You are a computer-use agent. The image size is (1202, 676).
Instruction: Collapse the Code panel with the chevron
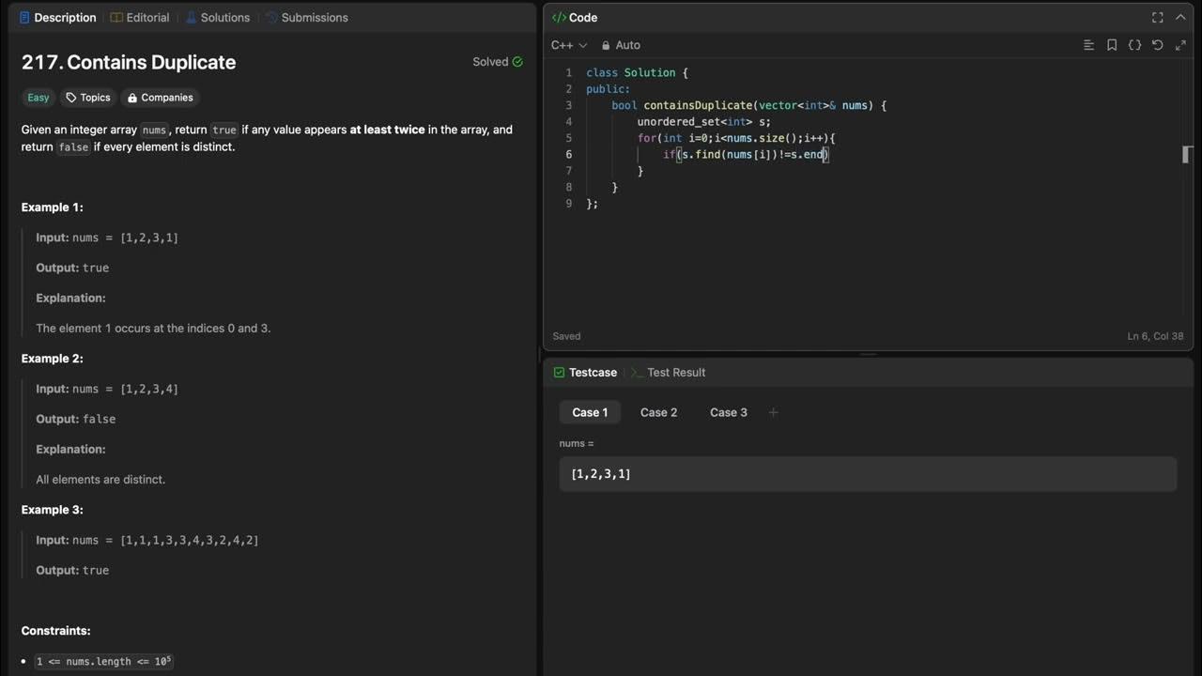click(x=1180, y=18)
